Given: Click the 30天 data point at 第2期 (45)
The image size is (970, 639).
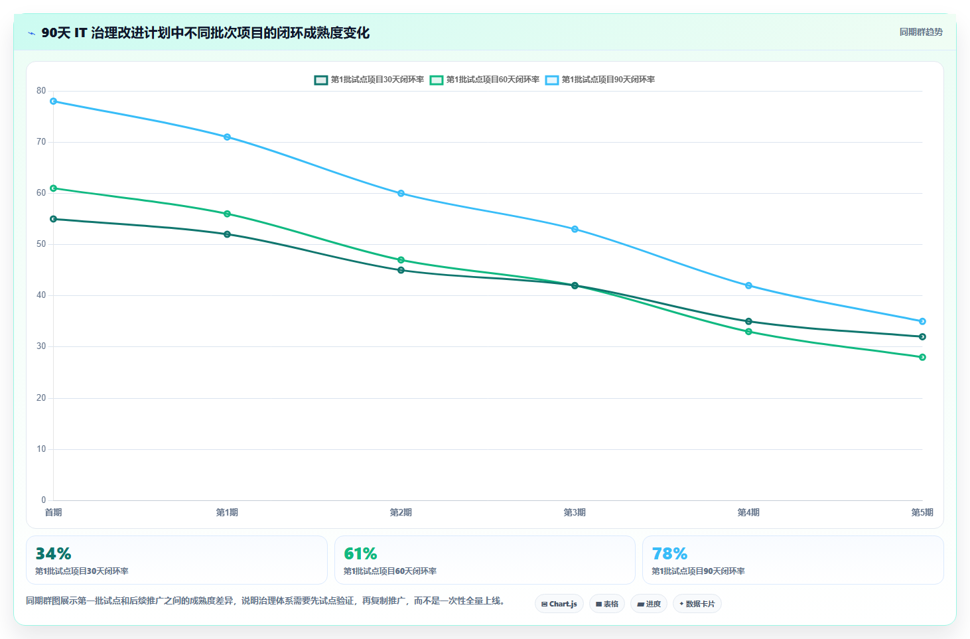Looking at the screenshot, I should pos(401,270).
